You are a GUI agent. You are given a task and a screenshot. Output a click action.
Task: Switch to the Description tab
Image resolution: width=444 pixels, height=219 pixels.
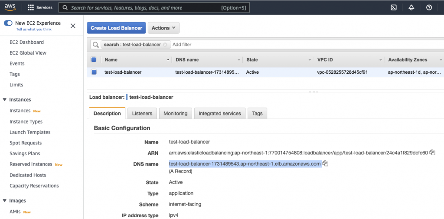[x=107, y=113]
